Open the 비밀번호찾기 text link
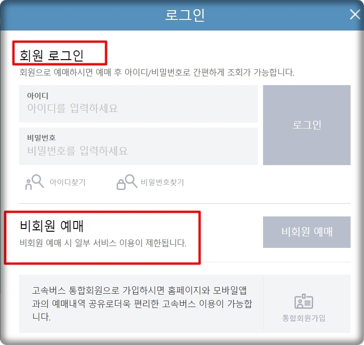 [x=162, y=182]
